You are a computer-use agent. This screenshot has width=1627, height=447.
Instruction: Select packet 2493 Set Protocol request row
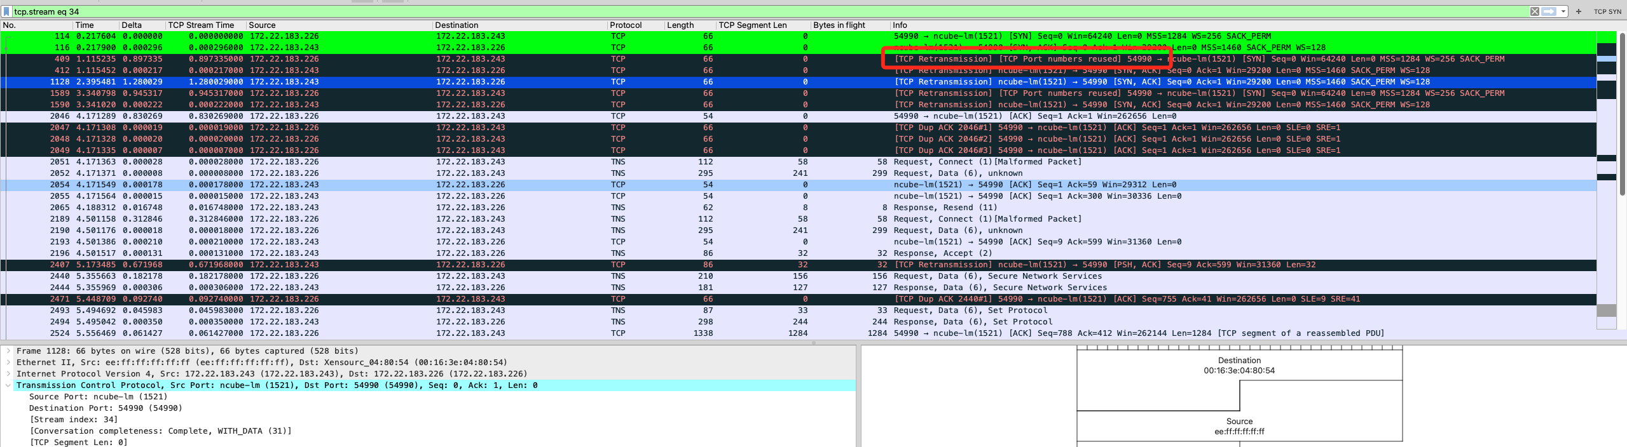(x=798, y=310)
